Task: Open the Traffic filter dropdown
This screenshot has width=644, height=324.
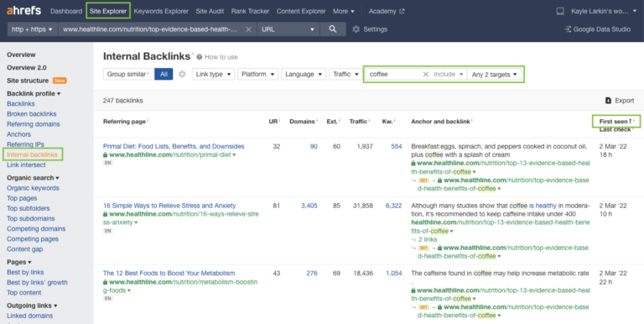Action: click(345, 74)
